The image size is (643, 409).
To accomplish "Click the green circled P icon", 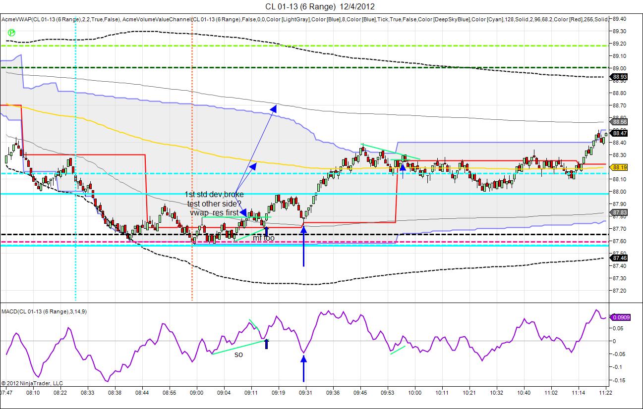I will [x=11, y=32].
